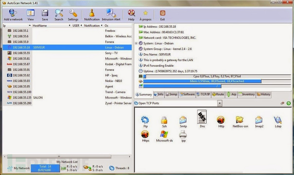Click the USER column header
The height and width of the screenshot is (175, 294).
[x=77, y=25]
